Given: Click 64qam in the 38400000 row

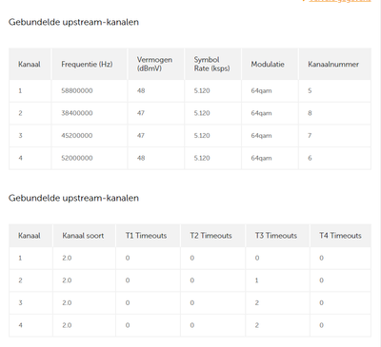Looking at the screenshot, I should [261, 113].
